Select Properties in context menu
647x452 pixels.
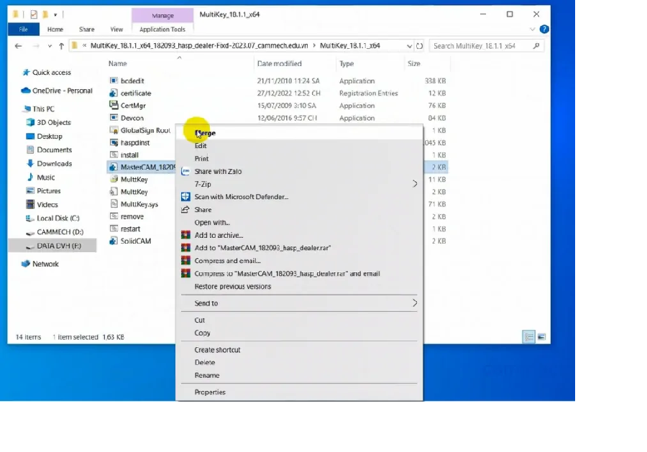[210, 392]
